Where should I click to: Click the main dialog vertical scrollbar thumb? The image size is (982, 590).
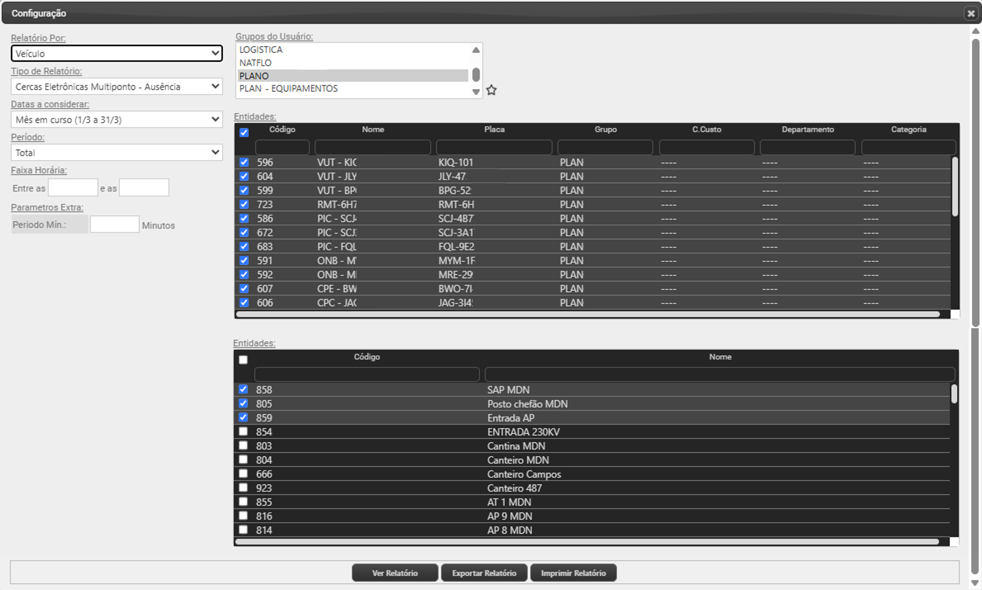tap(976, 183)
